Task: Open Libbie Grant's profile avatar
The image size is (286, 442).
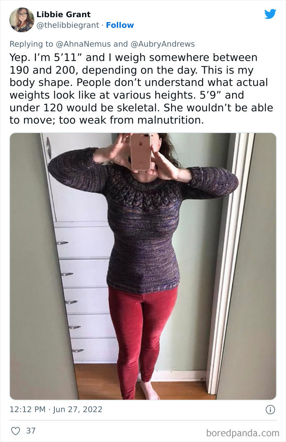Action: pos(22,20)
